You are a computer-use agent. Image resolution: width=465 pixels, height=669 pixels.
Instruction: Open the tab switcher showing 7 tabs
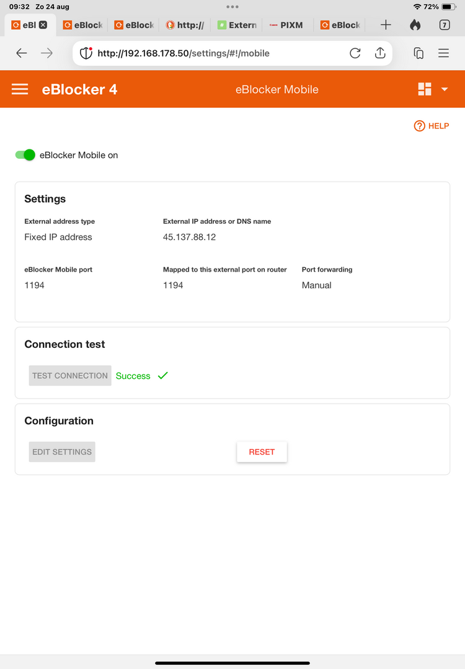click(445, 25)
